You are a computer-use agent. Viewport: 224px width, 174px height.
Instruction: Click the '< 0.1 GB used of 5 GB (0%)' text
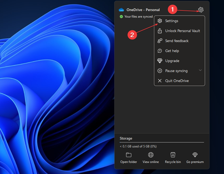[x=138, y=146]
